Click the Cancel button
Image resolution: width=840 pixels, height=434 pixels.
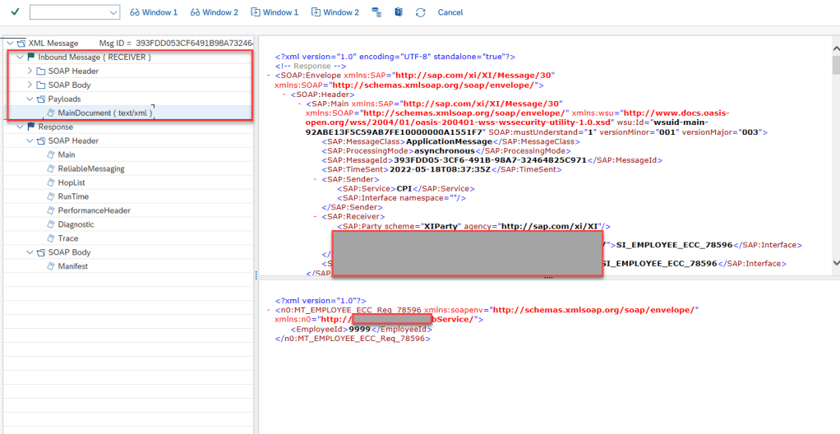(450, 12)
